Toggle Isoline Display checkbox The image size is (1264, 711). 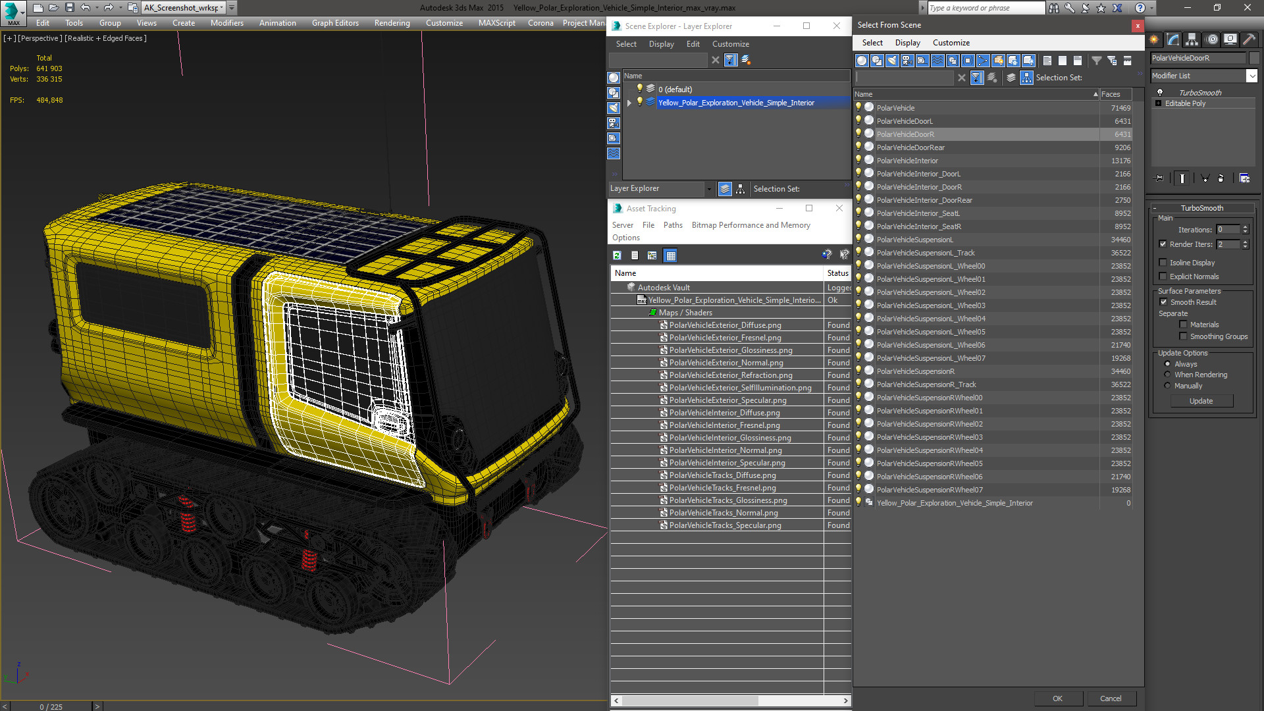(1163, 263)
